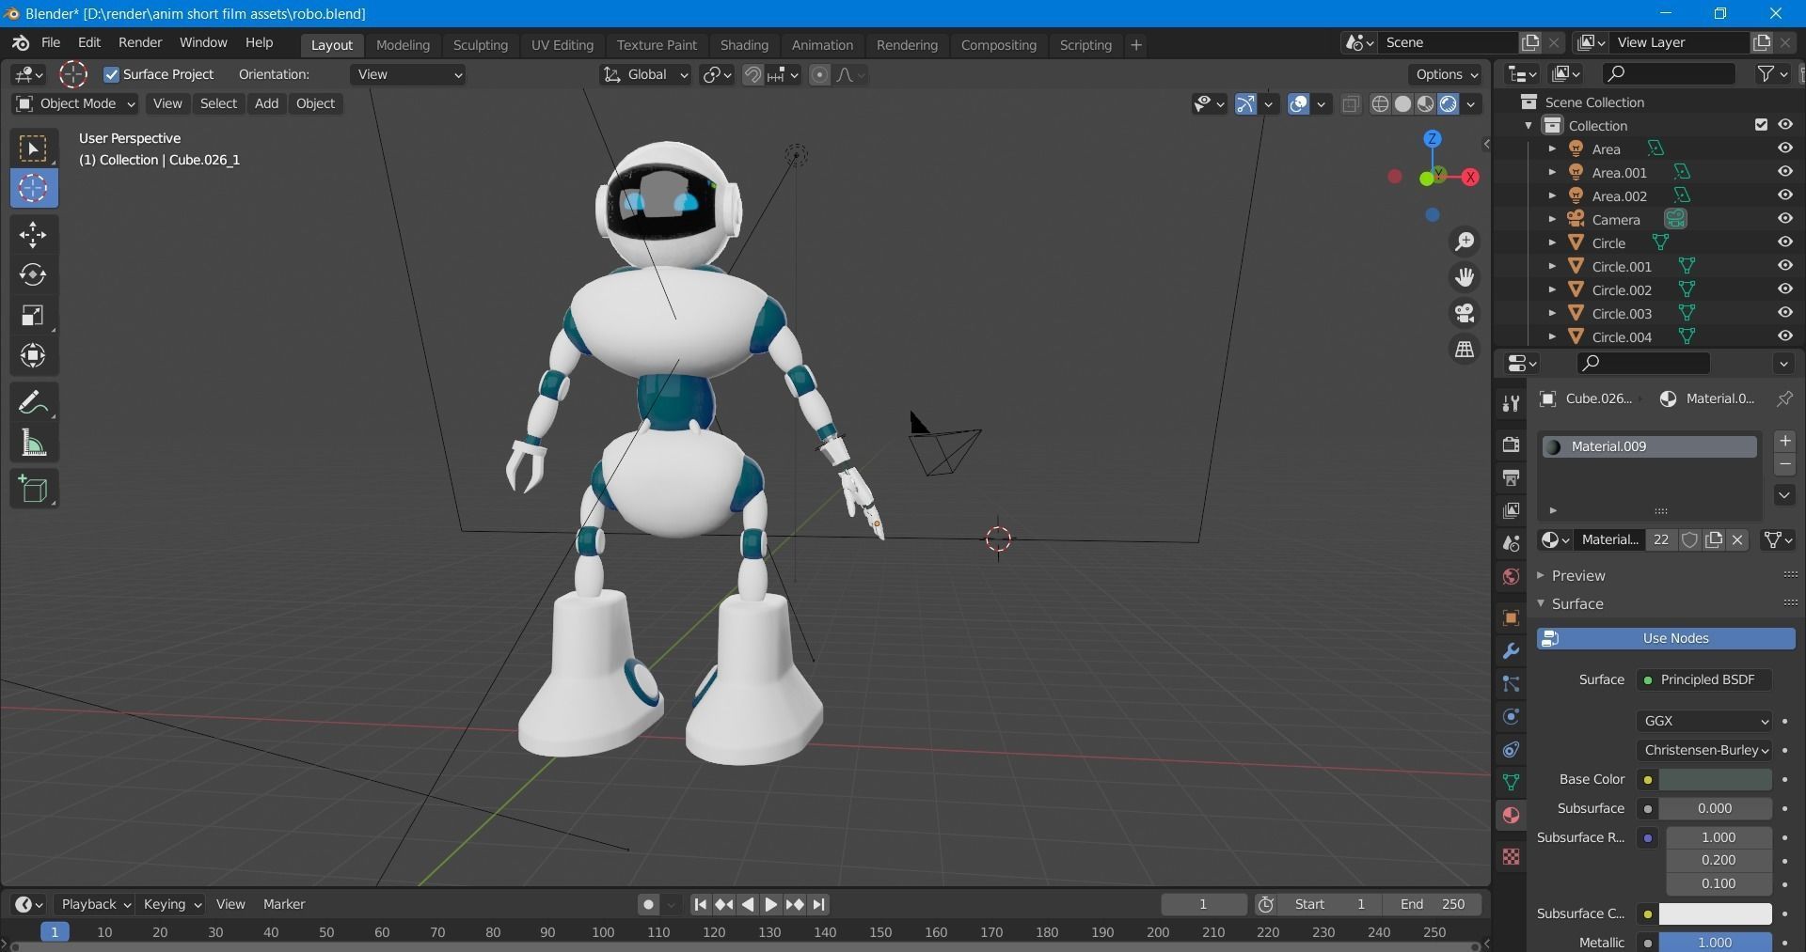Open the Christensen-Burley subsurface method dropdown
The width and height of the screenshot is (1806, 952).
[x=1704, y=750]
